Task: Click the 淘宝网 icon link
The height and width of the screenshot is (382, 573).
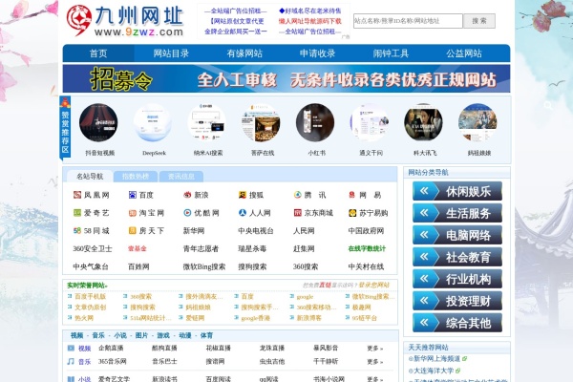Action: pos(133,213)
